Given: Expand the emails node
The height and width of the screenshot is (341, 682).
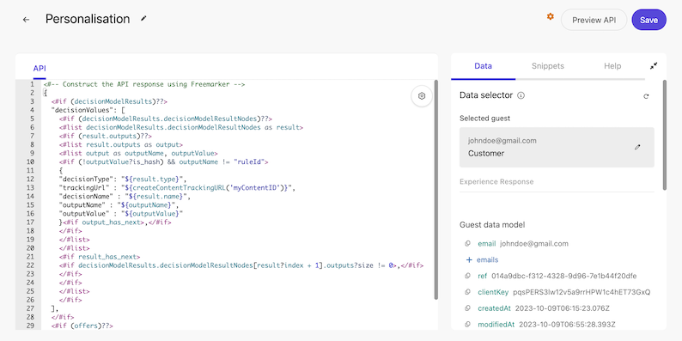Looking at the screenshot, I should [469, 260].
